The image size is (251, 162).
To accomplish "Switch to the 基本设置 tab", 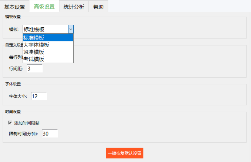I will (x=14, y=7).
